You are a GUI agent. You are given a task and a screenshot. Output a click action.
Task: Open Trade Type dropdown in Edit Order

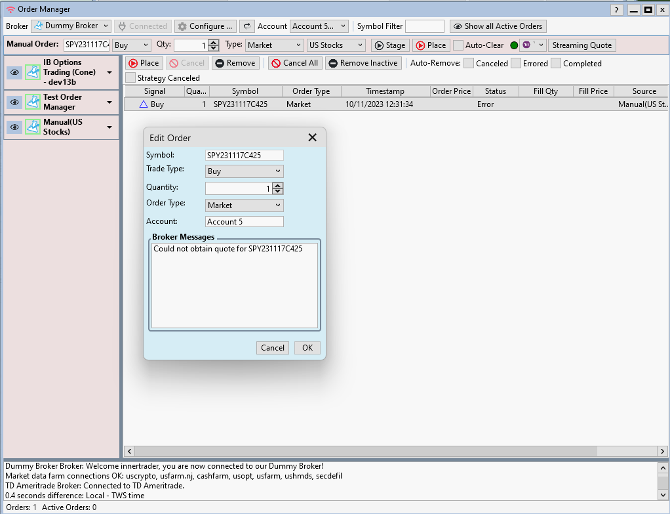(x=279, y=171)
